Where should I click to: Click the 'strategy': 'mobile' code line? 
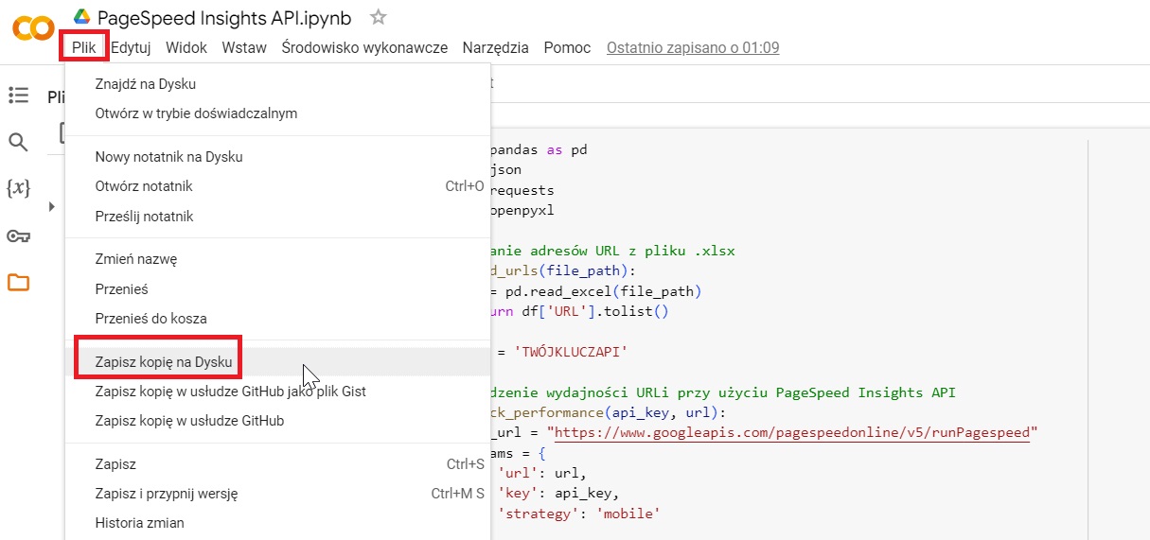tap(577, 514)
